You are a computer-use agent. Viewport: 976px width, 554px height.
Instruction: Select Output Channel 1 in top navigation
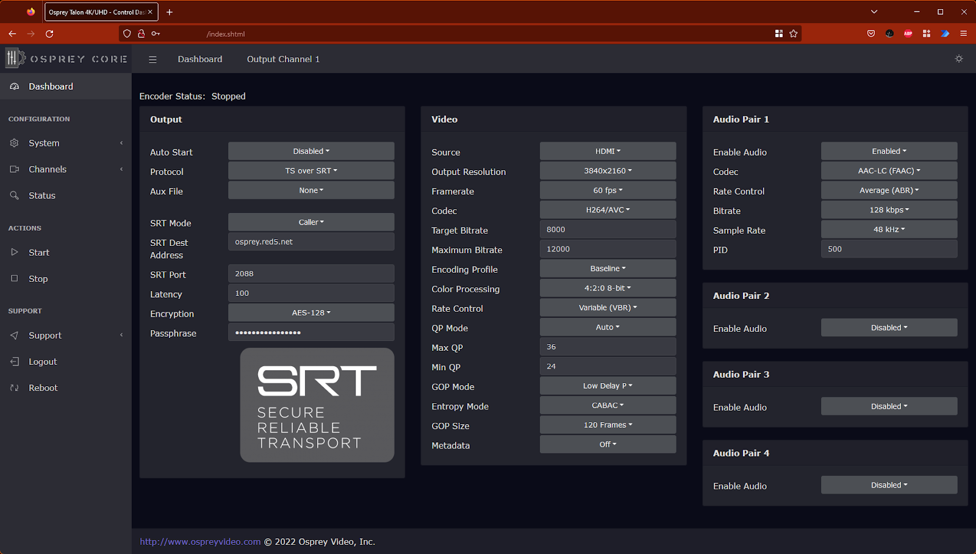pos(283,59)
